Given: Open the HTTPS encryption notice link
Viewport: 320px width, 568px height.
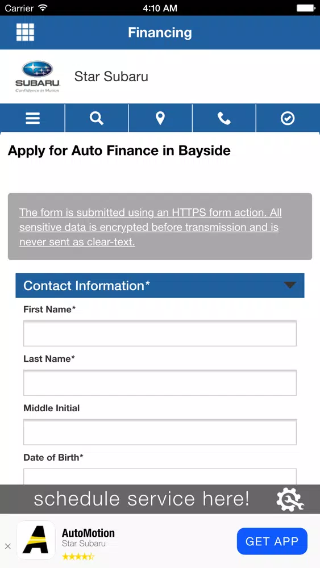Looking at the screenshot, I should coord(151,227).
